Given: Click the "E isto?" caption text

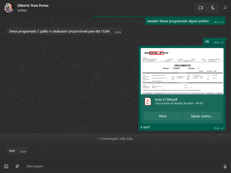Looking at the screenshot, I should click(145, 127).
